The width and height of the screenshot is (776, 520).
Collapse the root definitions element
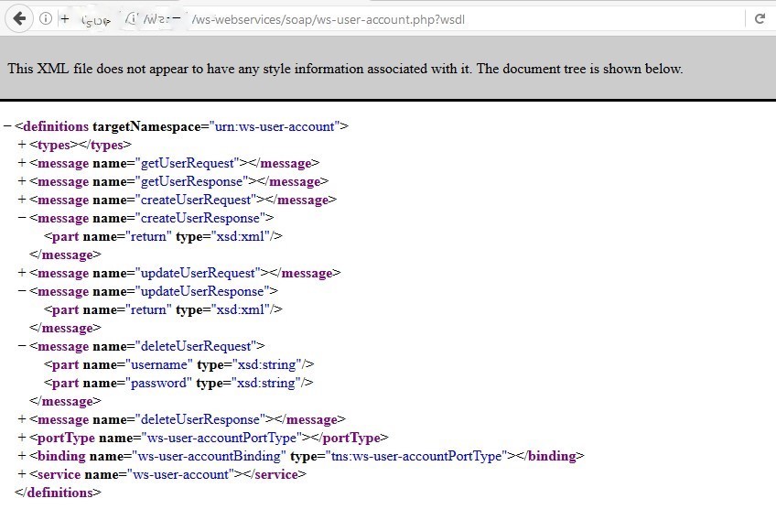point(7,127)
